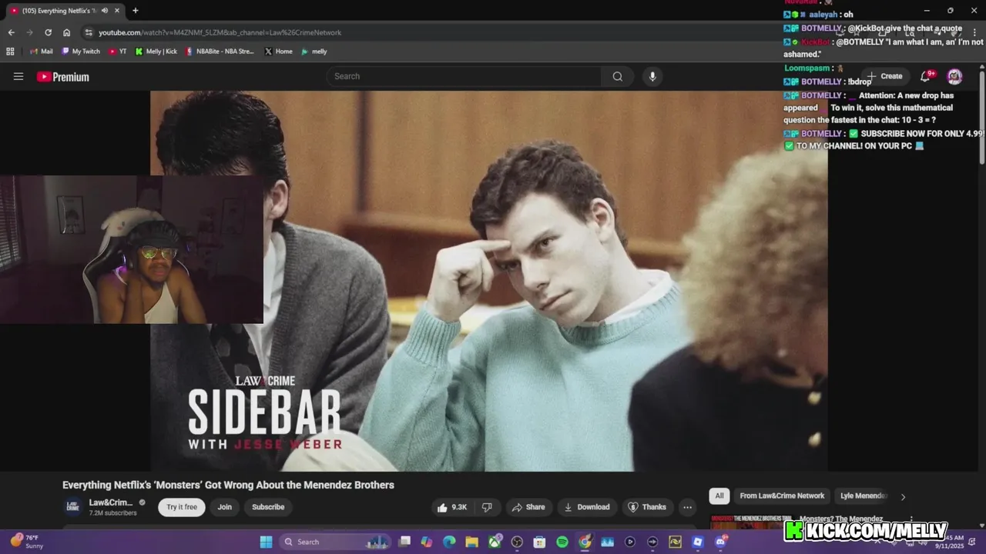The image size is (986, 554).
Task: Open Roblox from taskbar
Action: 698,542
